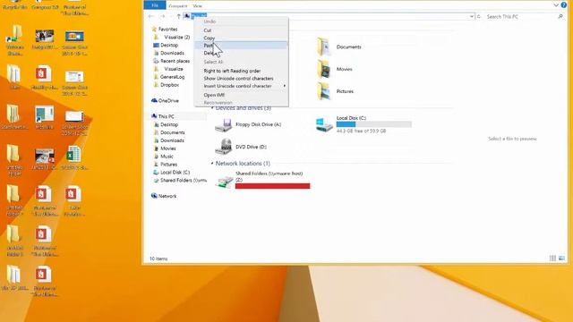This screenshot has height=322, width=573.
Task: Expand the ribbon with the chevron
Action: coord(556,5)
